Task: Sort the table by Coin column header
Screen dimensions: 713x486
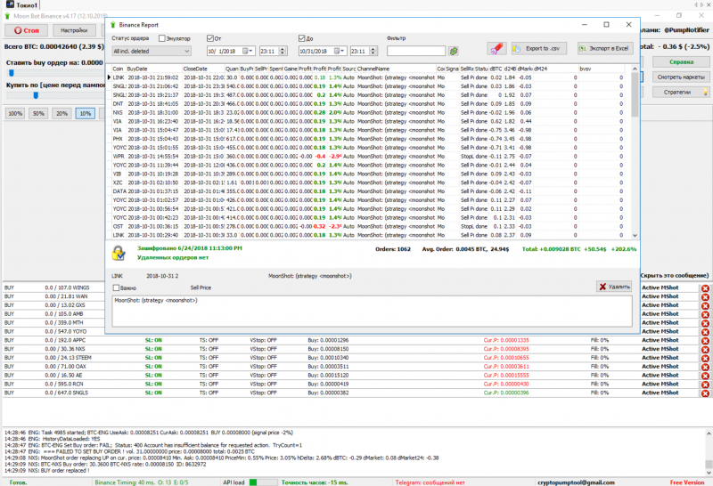Action: 119,69
